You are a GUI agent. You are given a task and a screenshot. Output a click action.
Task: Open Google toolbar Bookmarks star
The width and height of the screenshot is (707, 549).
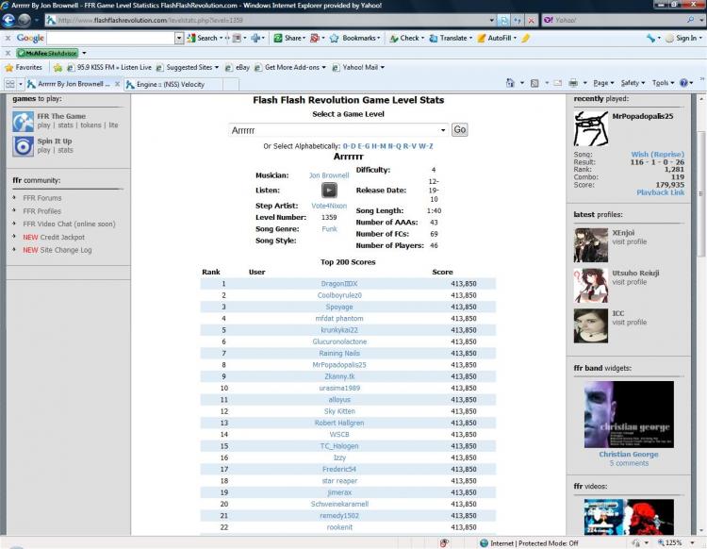[x=334, y=39]
